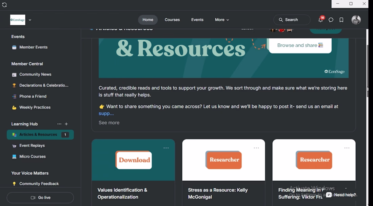Open the Courses tab
The width and height of the screenshot is (373, 206).
point(172,20)
